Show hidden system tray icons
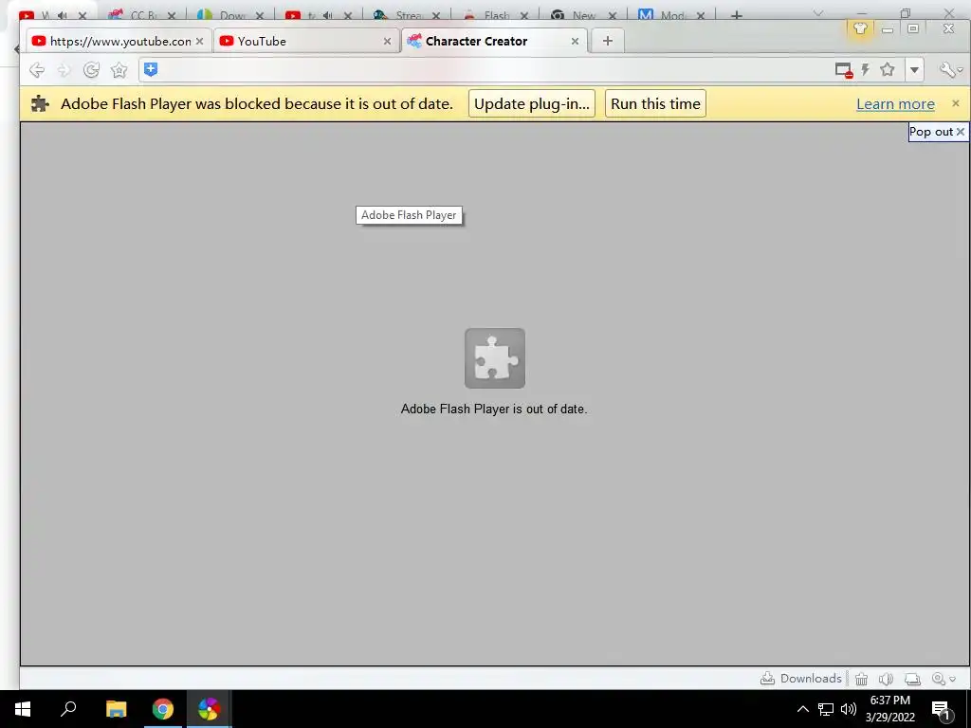The image size is (971, 728). tap(802, 709)
